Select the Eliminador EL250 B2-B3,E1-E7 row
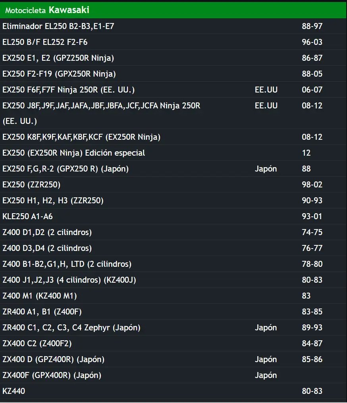347x403 pixels. (x=173, y=26)
